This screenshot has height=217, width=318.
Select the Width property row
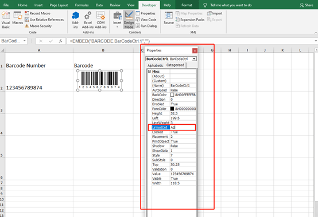point(174,183)
